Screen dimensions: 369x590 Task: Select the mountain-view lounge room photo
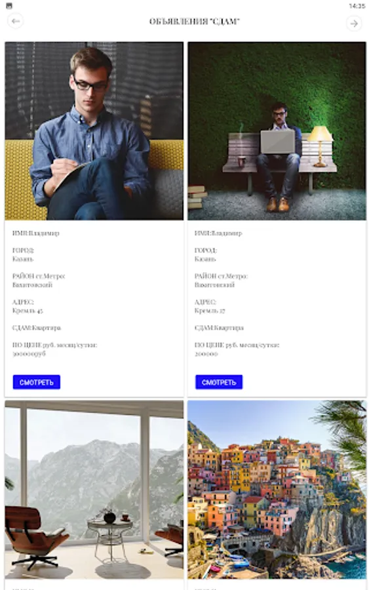click(94, 490)
